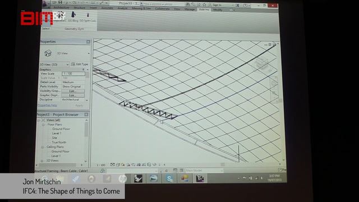Click the View Scale value field
Image resolution: width=359 pixels, height=202 pixels.
[73, 74]
